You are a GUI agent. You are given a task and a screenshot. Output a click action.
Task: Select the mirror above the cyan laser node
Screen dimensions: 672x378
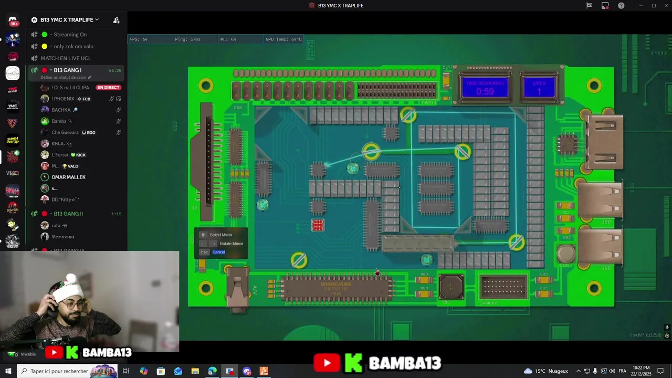point(371,152)
